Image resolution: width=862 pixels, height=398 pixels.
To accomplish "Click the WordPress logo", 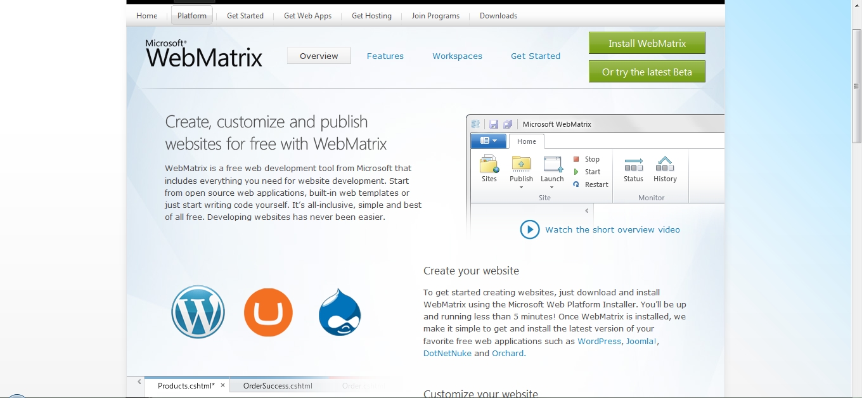I will click(198, 312).
